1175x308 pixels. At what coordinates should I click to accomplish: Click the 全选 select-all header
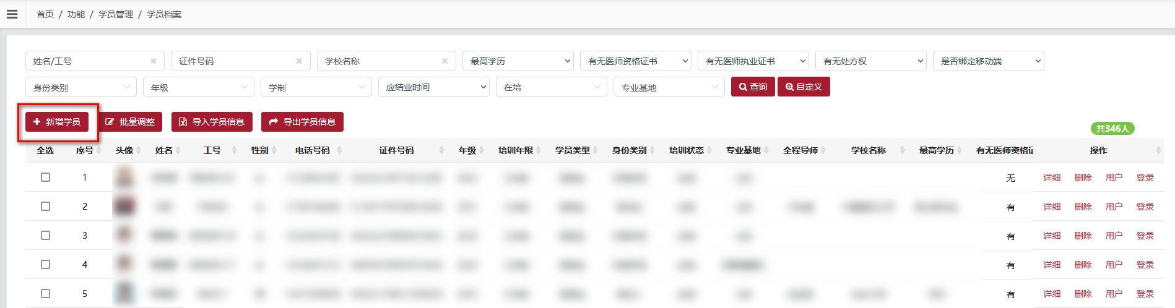[x=45, y=150]
